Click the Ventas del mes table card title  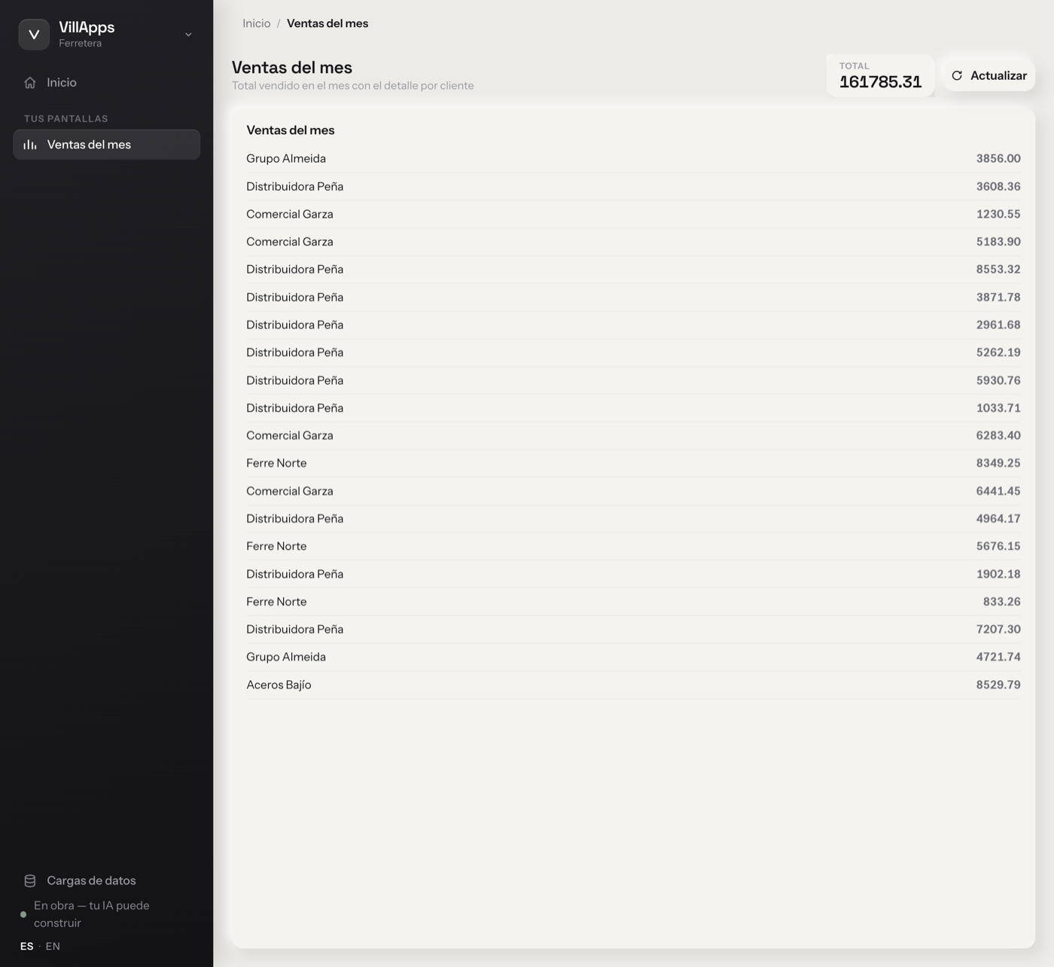click(x=291, y=130)
